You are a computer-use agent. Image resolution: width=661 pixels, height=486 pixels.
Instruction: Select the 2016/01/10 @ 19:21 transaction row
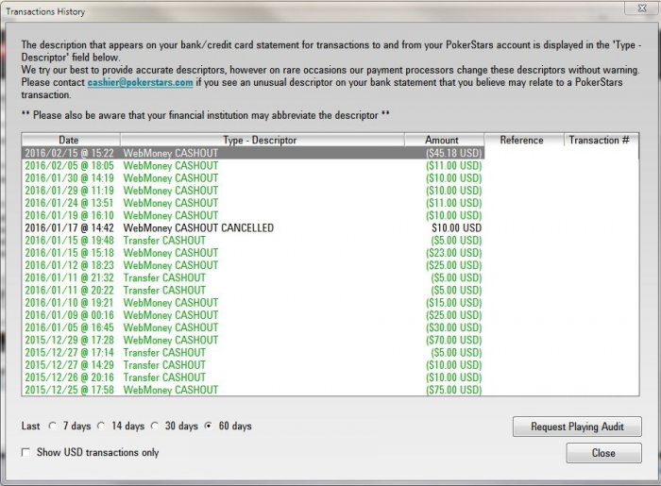252,302
